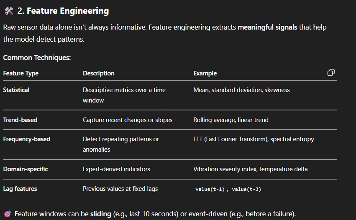The image size is (356, 220).
Task: Click the value(t-3) code snippet
Action: tap(246, 189)
